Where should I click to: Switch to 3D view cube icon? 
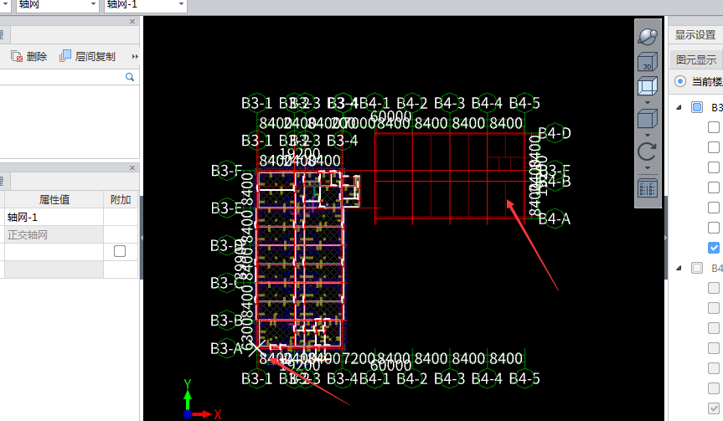(x=648, y=62)
